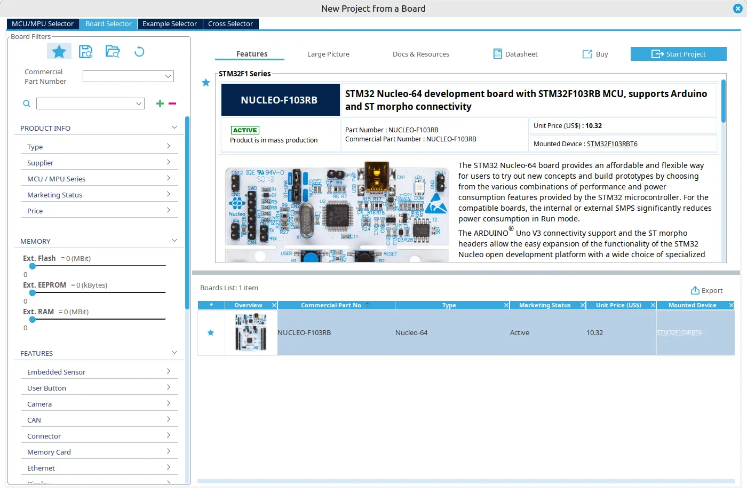Toggle the favorites star filter icon
The image size is (747, 493).
(59, 51)
